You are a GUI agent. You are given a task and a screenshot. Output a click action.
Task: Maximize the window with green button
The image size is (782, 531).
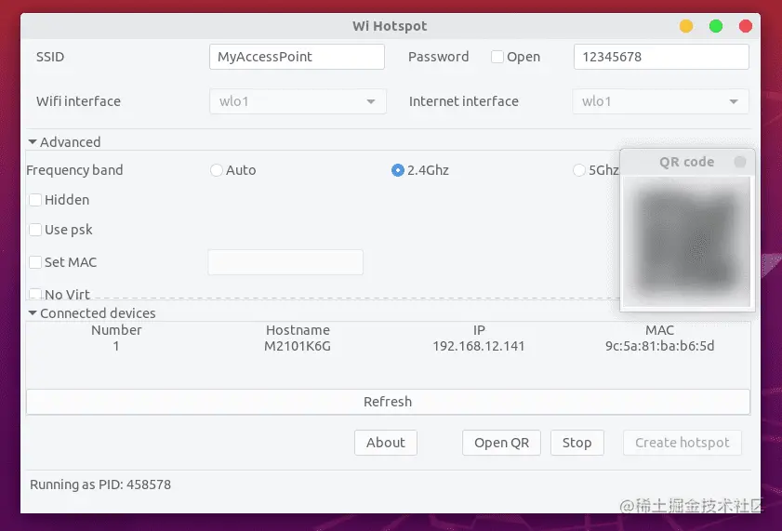(x=716, y=26)
